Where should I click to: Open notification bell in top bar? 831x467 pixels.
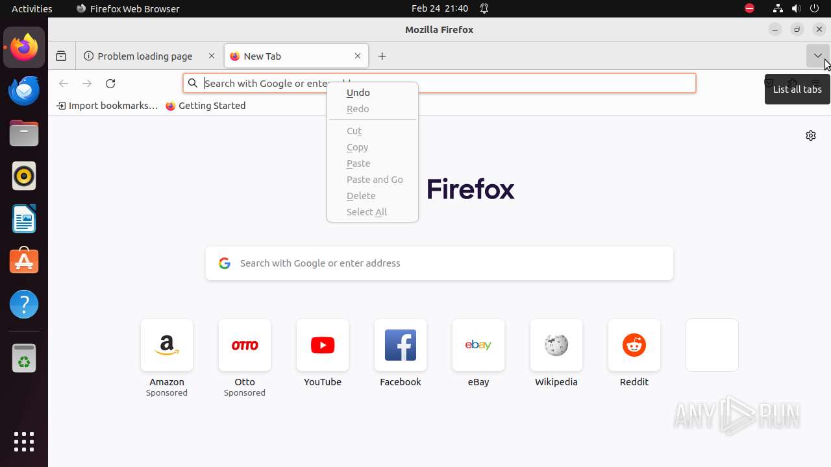(x=484, y=8)
